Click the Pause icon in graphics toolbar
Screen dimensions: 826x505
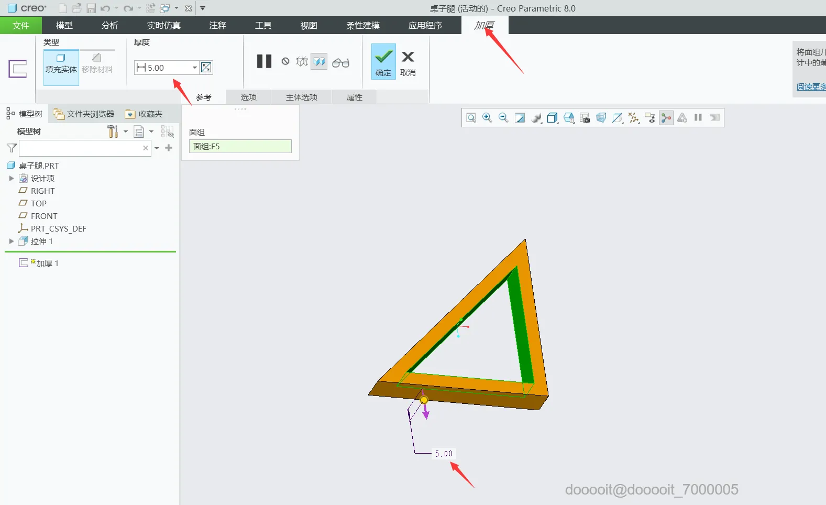[698, 118]
